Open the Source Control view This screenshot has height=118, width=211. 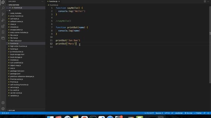(3, 14)
